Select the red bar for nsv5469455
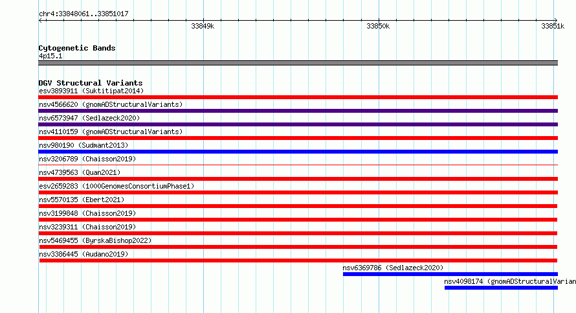This screenshot has width=576, height=313. coord(298,247)
